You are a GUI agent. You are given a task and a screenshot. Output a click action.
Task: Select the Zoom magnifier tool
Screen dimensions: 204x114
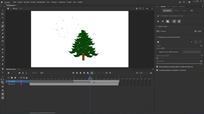point(3,73)
